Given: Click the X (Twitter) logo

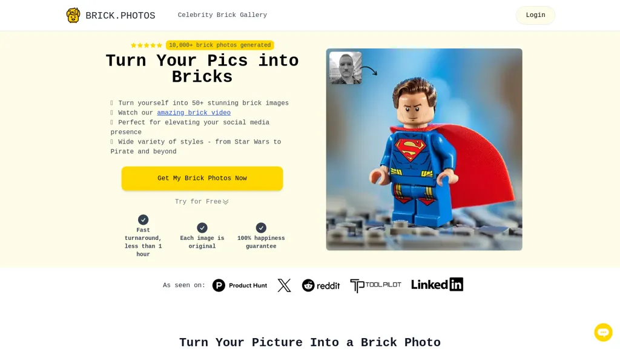Looking at the screenshot, I should pos(284,285).
